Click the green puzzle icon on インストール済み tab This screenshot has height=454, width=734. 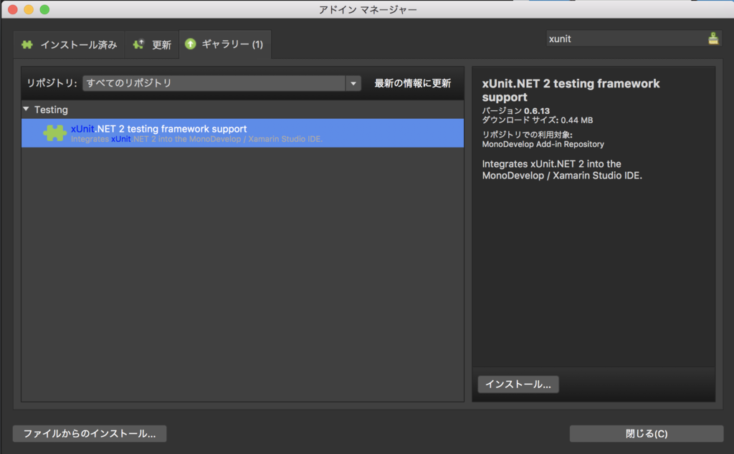pos(27,44)
